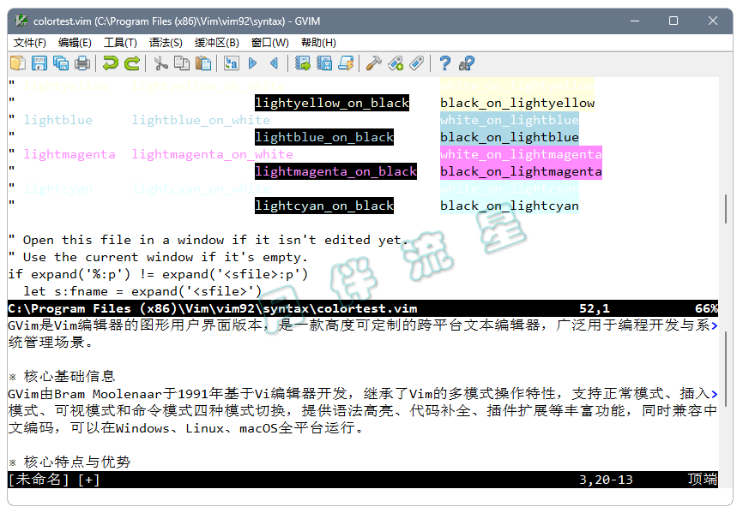
Task: Click the line "let s:fname = expand"
Action: tap(142, 291)
